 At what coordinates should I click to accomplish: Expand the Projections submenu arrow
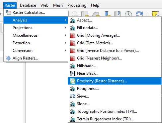[x=65, y=28]
